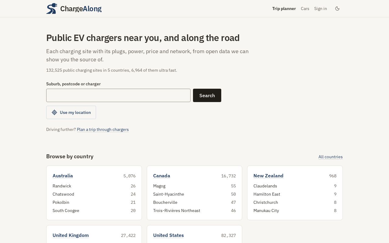Click the Driving further? text
This screenshot has width=389, height=243.
61,129
